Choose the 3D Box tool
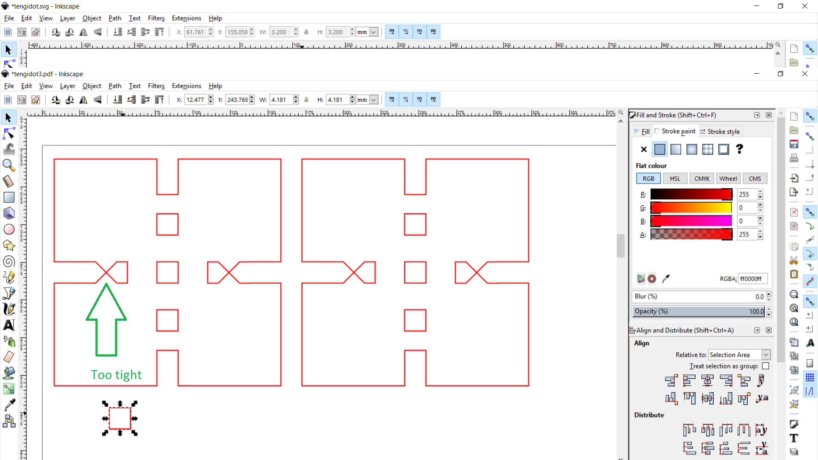This screenshot has height=460, width=818. tap(9, 213)
